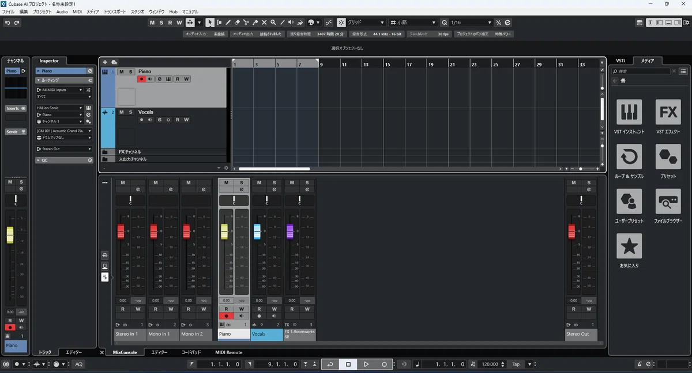The height and width of the screenshot is (373, 692).
Task: Toggle Monitor on Vocals track
Action: (150, 120)
